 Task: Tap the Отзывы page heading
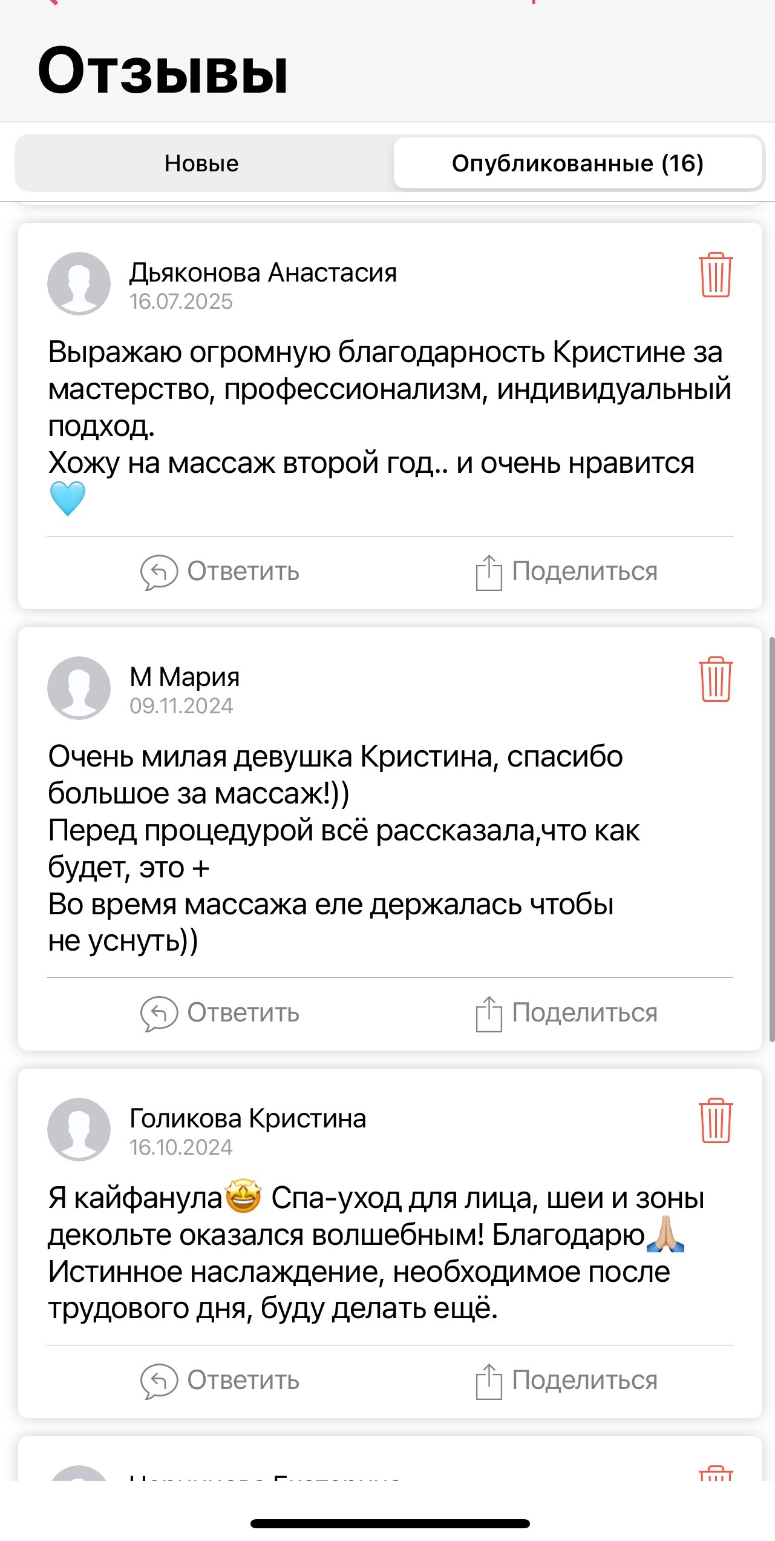click(163, 71)
